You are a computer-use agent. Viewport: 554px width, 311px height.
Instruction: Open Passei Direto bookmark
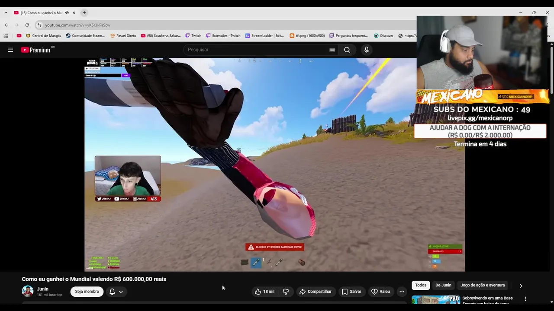123,36
